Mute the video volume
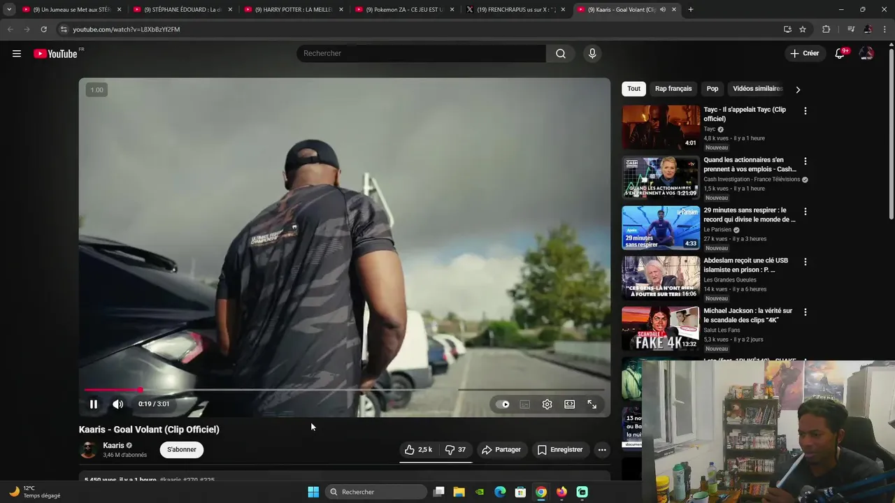The width and height of the screenshot is (895, 503). coord(118,404)
